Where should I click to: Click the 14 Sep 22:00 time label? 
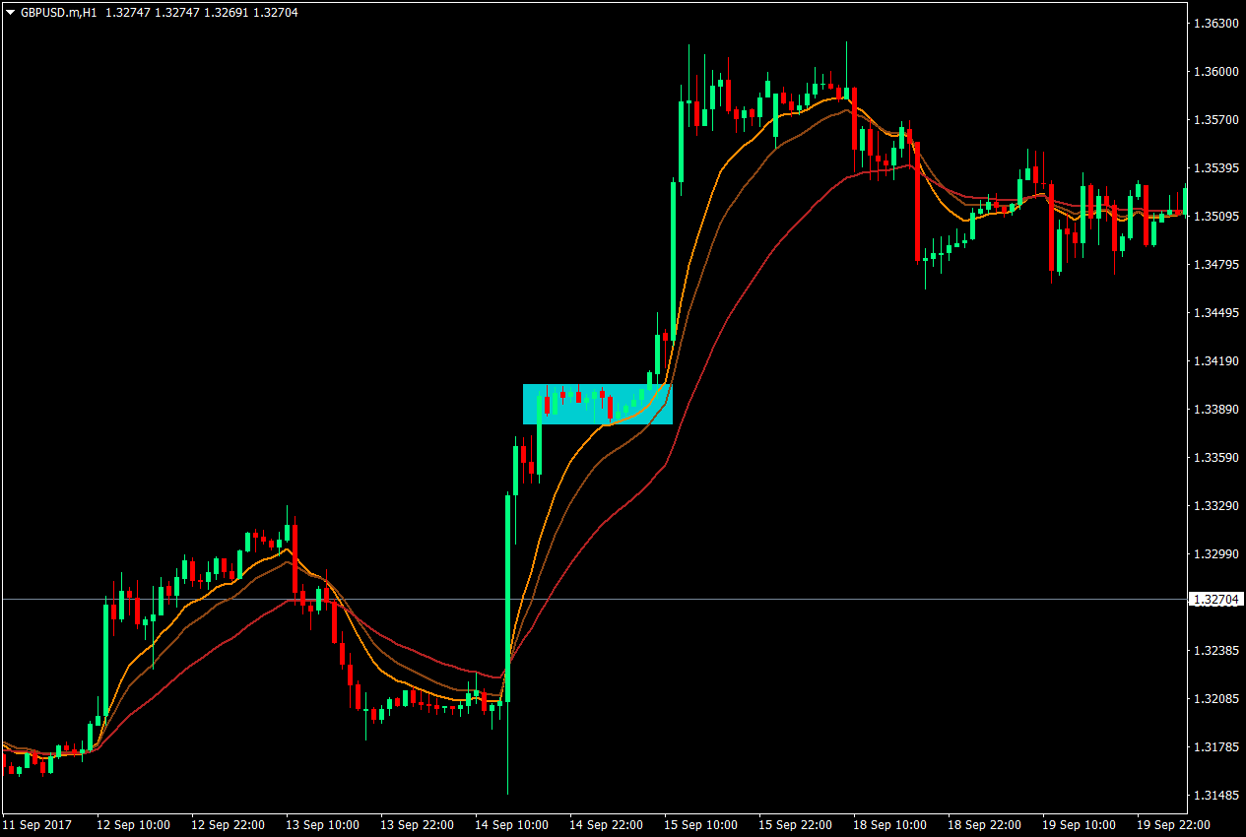click(x=606, y=824)
